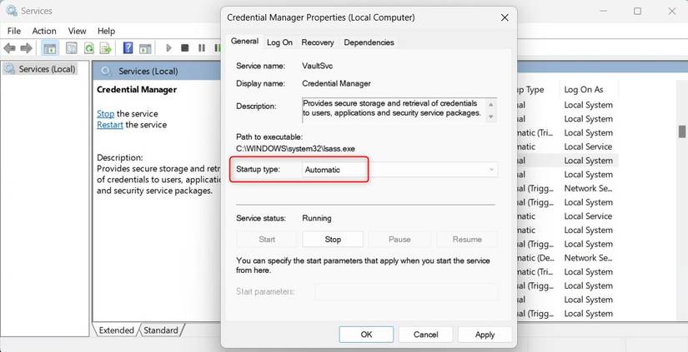Toggle the Show/Hide Console Tree icon
The image size is (688, 352).
tap(50, 48)
